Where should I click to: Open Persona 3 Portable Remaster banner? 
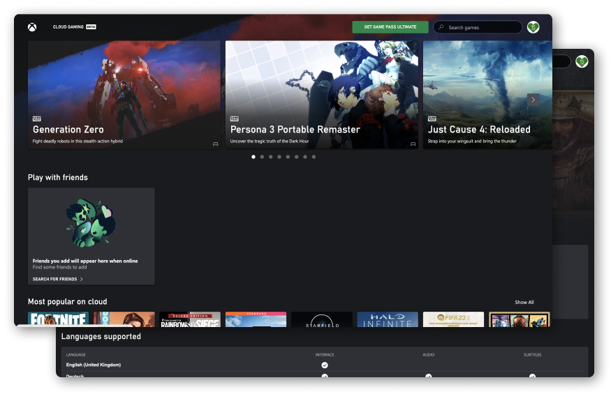click(x=321, y=95)
